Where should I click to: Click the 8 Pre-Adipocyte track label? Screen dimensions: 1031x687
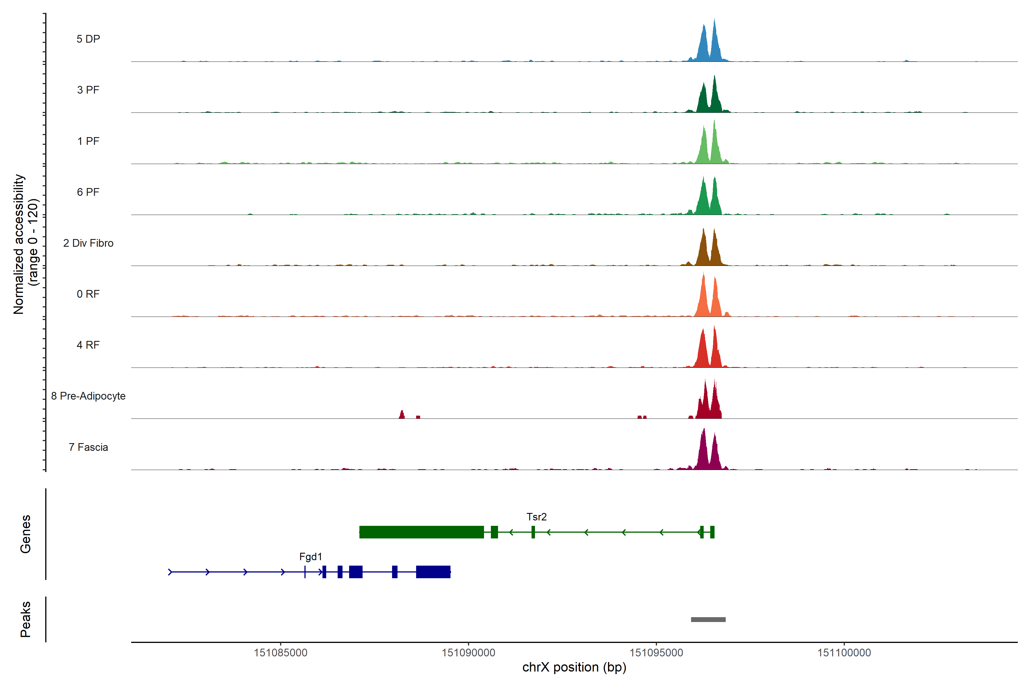tap(88, 396)
